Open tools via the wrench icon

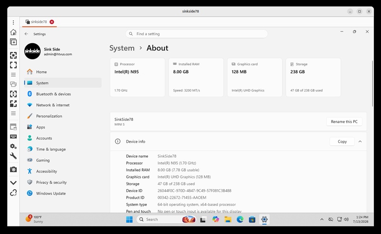point(13,156)
